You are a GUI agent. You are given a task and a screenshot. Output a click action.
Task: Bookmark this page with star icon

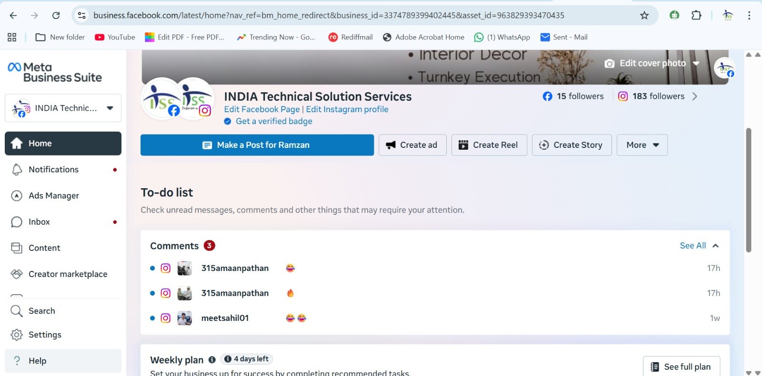(x=644, y=15)
